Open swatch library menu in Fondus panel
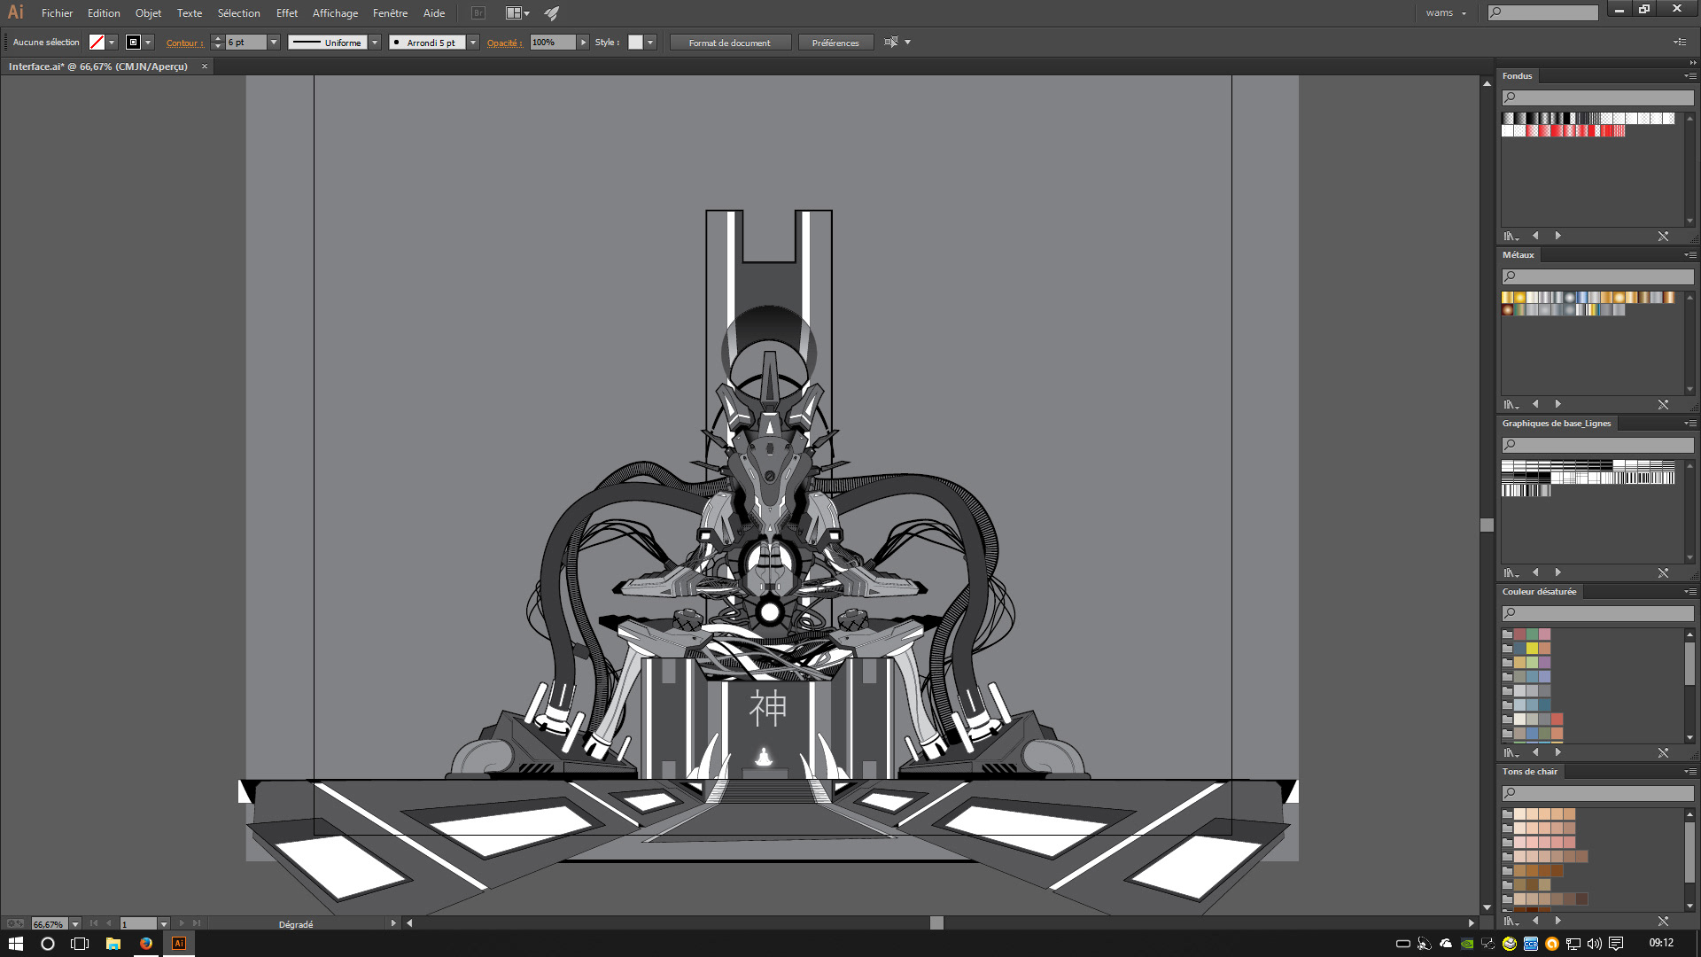The image size is (1701, 957). pos(1511,237)
